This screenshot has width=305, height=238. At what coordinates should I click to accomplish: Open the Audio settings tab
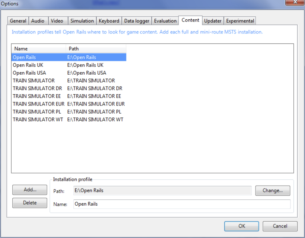coord(38,21)
